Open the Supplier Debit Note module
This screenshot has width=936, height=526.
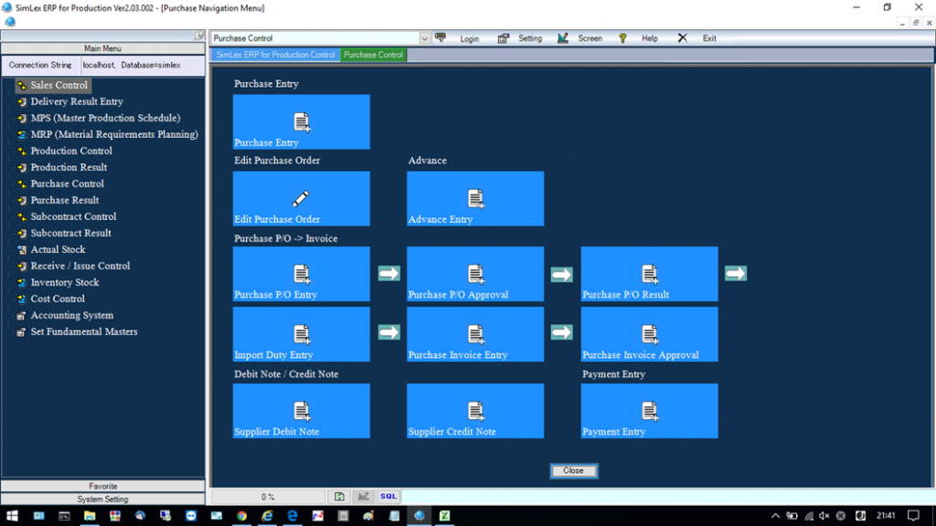302,411
